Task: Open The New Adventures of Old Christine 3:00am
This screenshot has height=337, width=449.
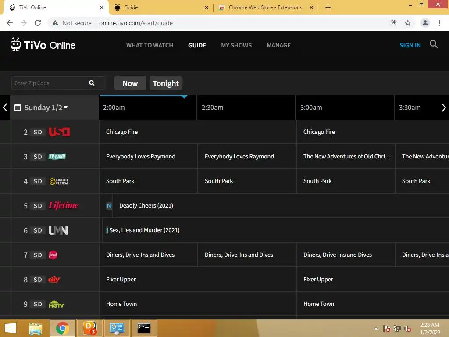Action: 346,157
